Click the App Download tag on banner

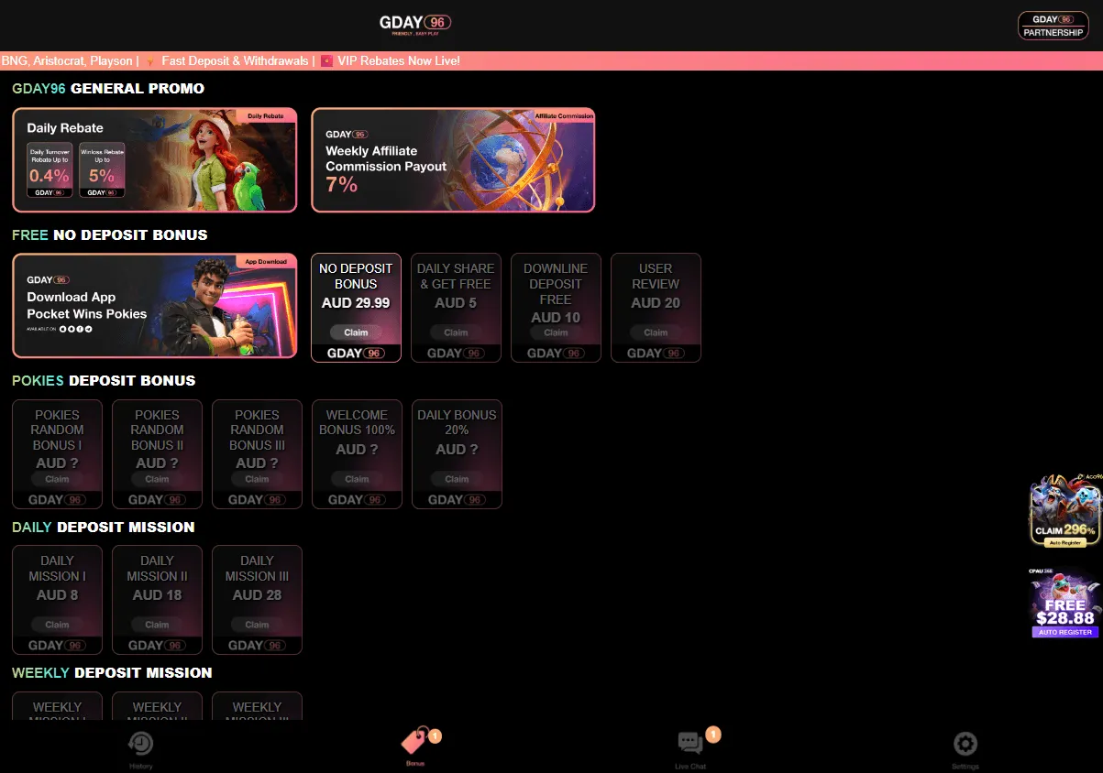[x=266, y=262]
